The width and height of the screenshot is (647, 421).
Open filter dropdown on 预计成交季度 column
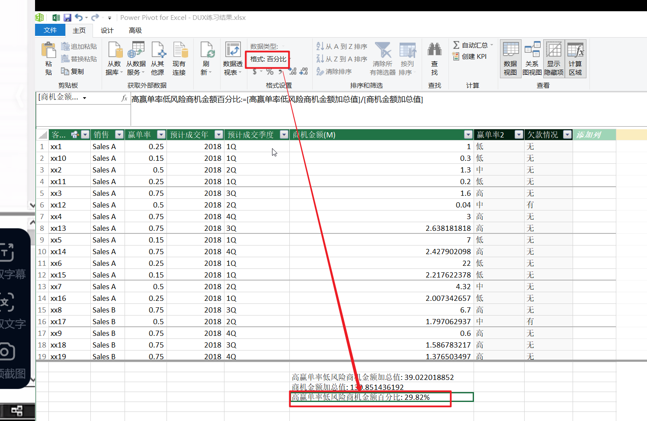click(284, 135)
